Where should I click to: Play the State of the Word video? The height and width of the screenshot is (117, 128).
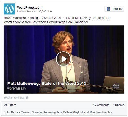point(63,59)
